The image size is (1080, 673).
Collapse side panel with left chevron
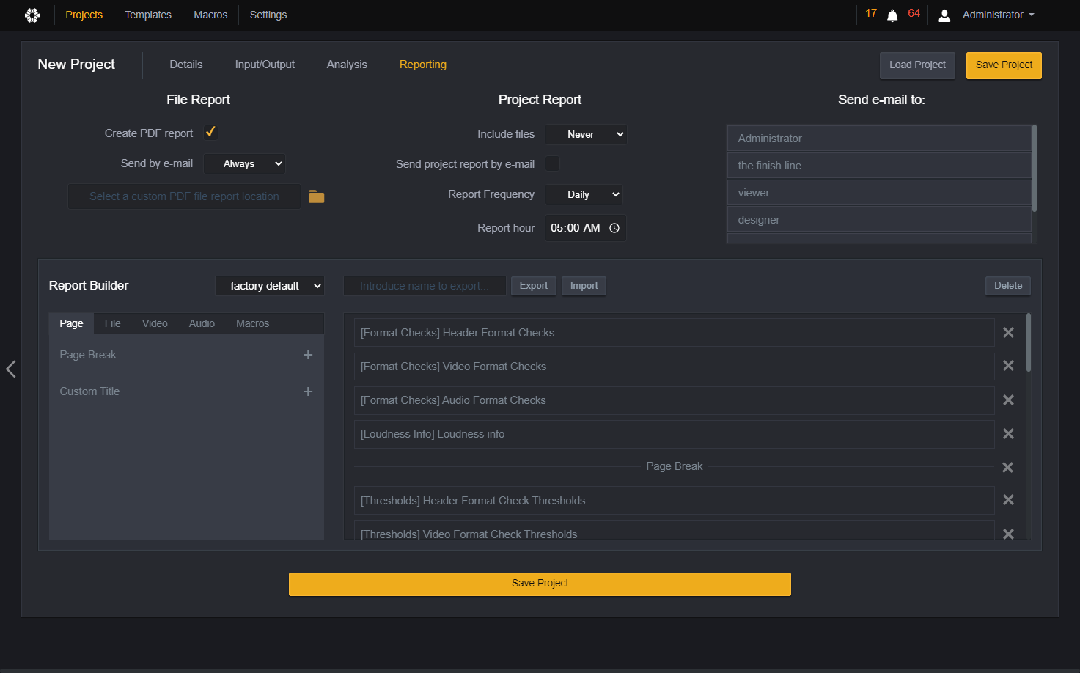[10, 369]
